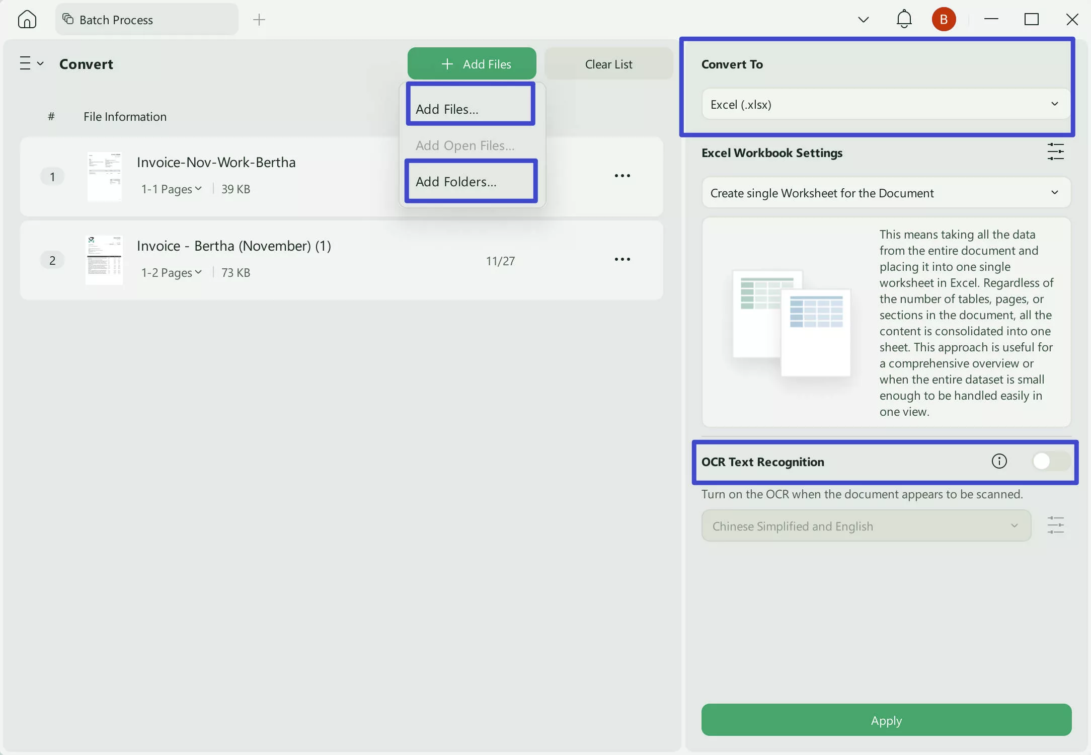Open more options for Invoice-Nov-Work-Bertha
Image resolution: width=1091 pixels, height=755 pixels.
(622, 176)
